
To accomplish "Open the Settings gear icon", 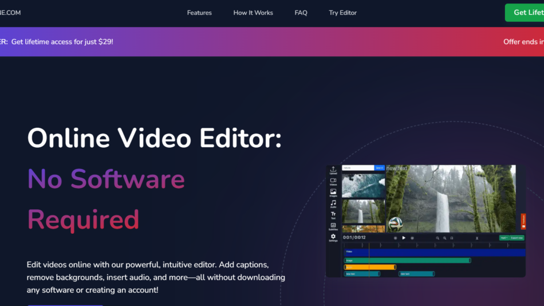I will (333, 238).
